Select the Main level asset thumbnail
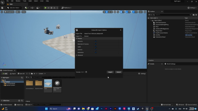Screen dimensions: 198x111 point(48,86)
